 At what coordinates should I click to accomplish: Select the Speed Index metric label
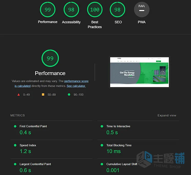pos(28,145)
